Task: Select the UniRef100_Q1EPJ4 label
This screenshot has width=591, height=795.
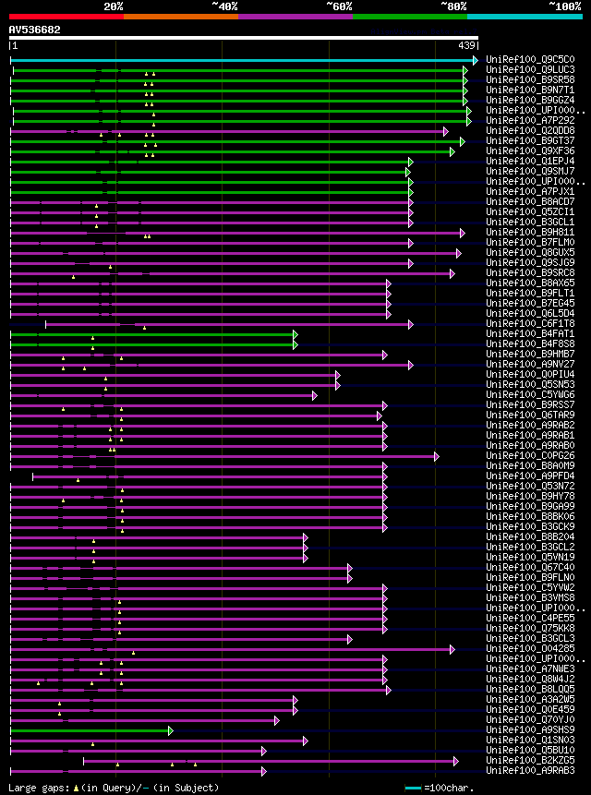Action: pos(530,162)
